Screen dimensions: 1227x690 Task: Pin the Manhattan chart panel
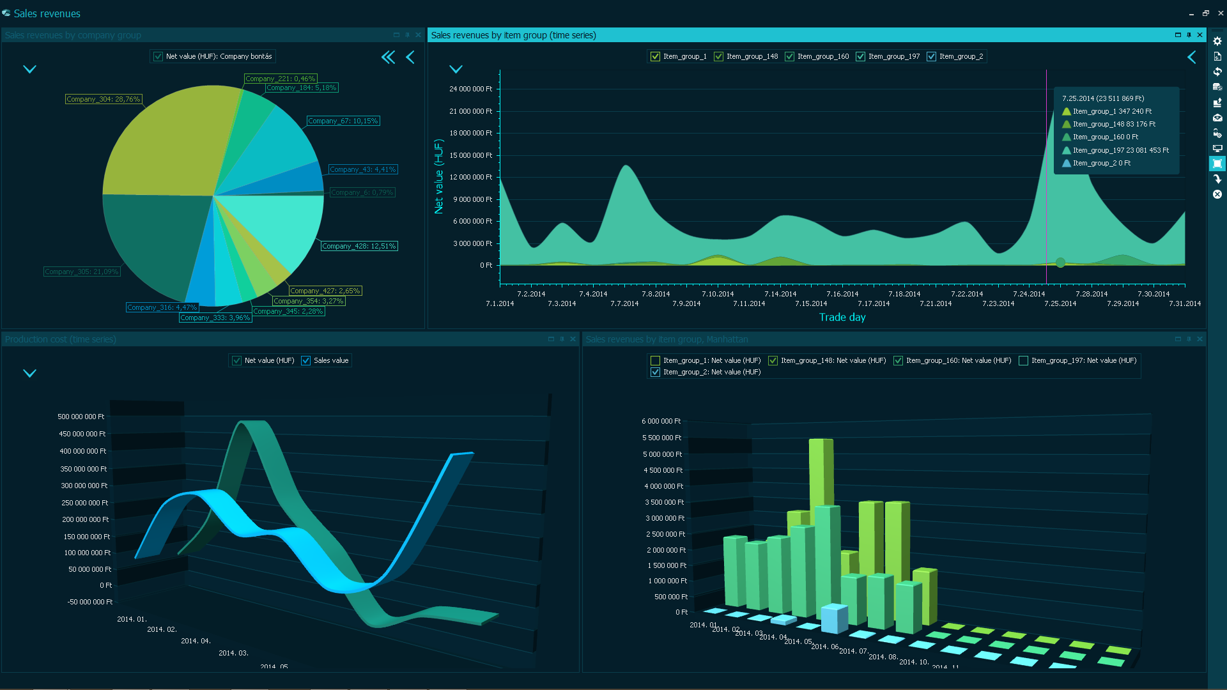tap(1189, 339)
